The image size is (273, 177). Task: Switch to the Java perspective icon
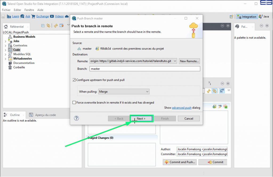click(263, 17)
